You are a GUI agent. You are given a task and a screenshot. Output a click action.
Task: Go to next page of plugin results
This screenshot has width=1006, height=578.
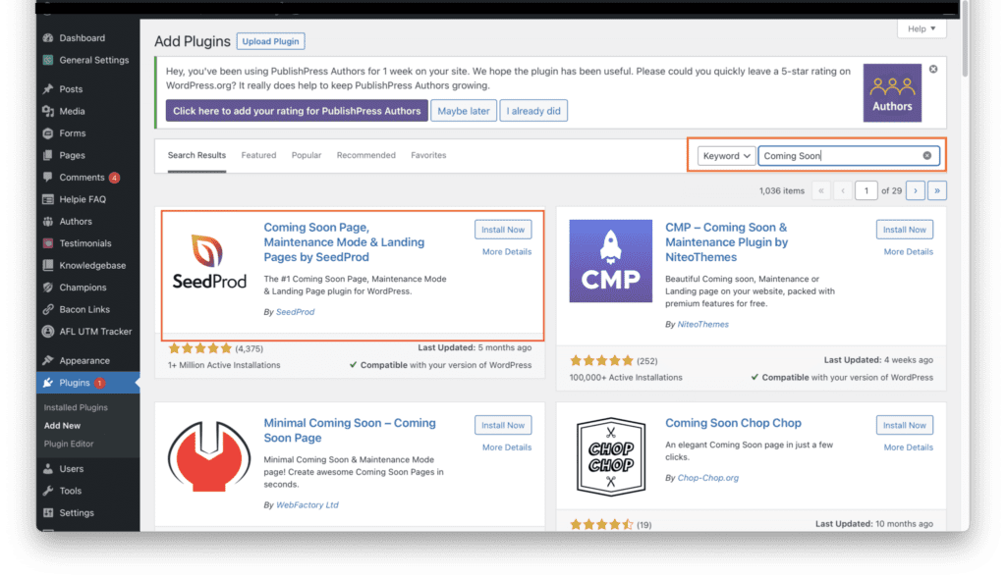tap(915, 190)
